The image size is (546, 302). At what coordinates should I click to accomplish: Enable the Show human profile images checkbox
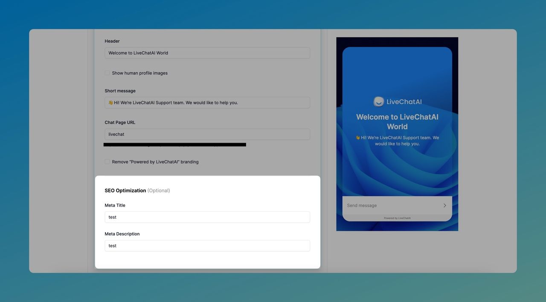[107, 73]
